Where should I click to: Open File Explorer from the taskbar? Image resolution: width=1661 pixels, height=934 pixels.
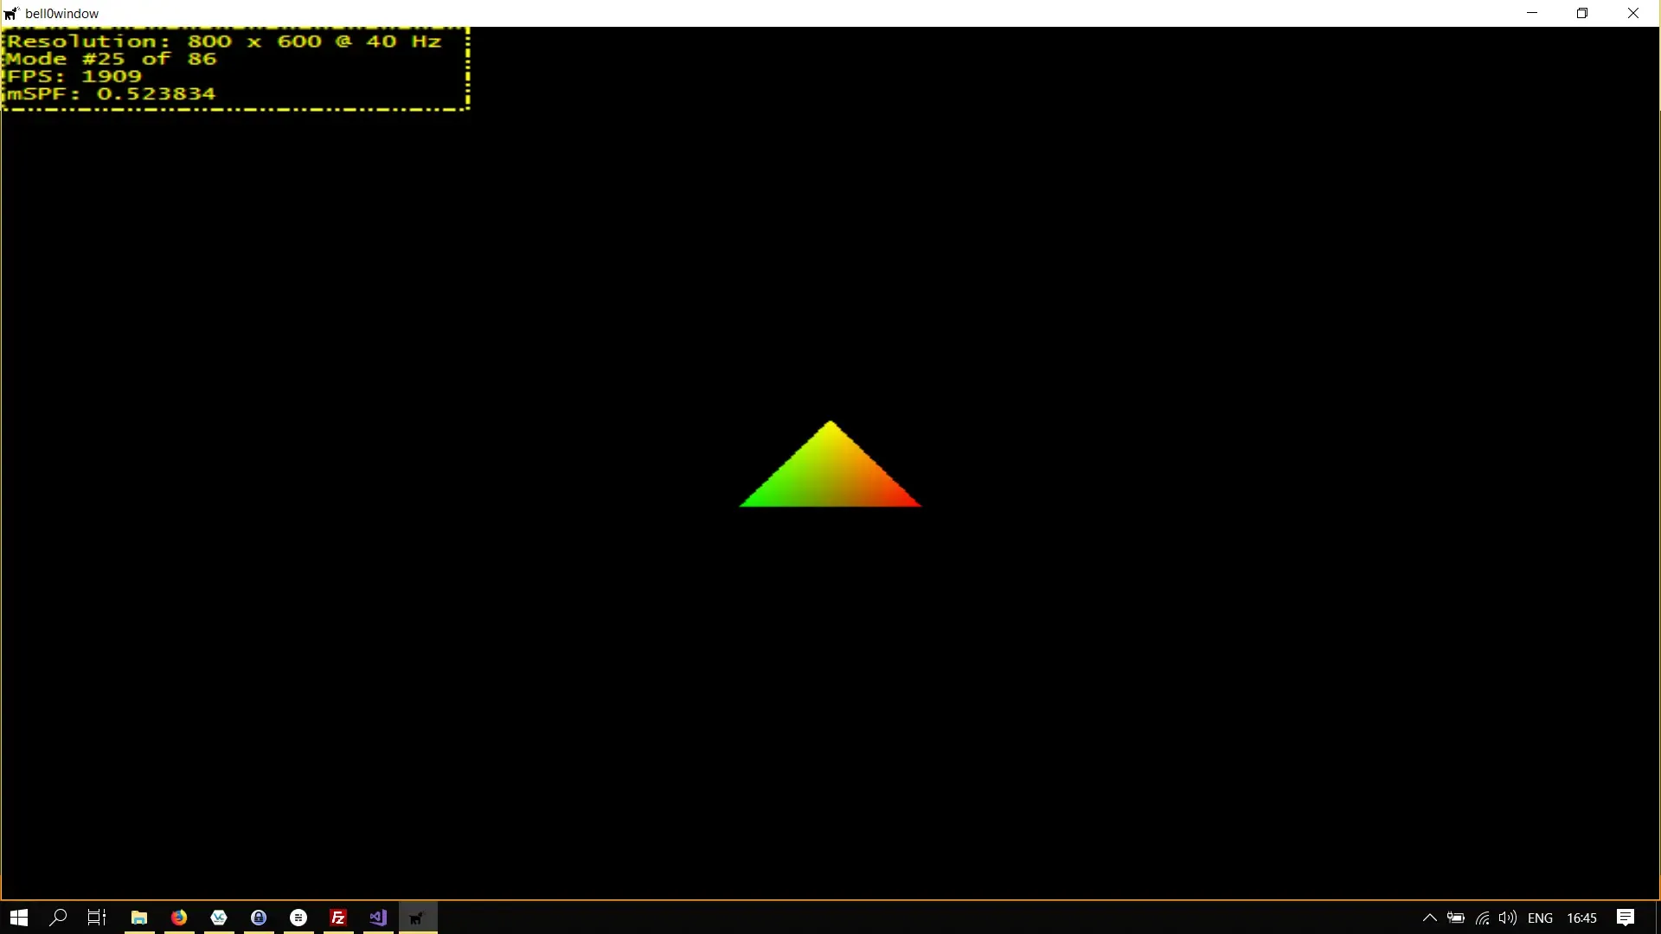pos(138,918)
